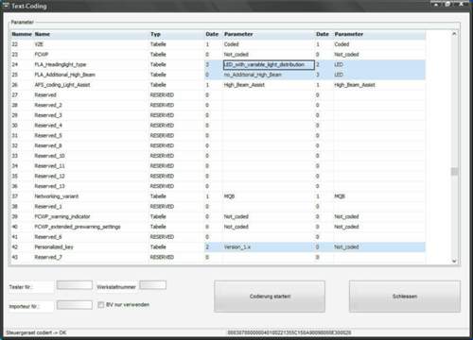This screenshot has width=473, height=340.
Task: Minimize the Text-Coding window
Action: pos(436,4)
